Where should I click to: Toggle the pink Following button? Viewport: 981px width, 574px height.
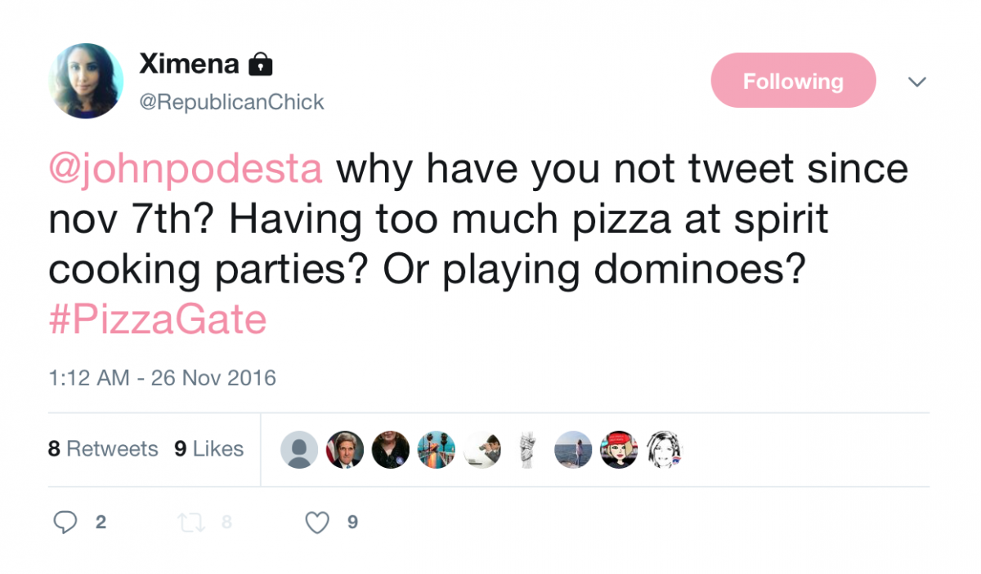(793, 81)
